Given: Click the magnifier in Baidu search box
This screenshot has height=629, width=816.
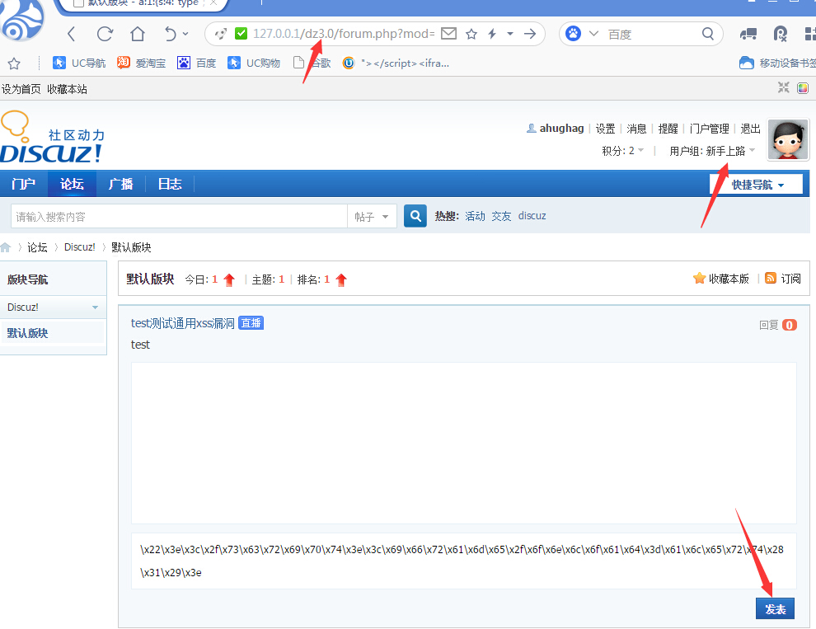Looking at the screenshot, I should [x=708, y=34].
